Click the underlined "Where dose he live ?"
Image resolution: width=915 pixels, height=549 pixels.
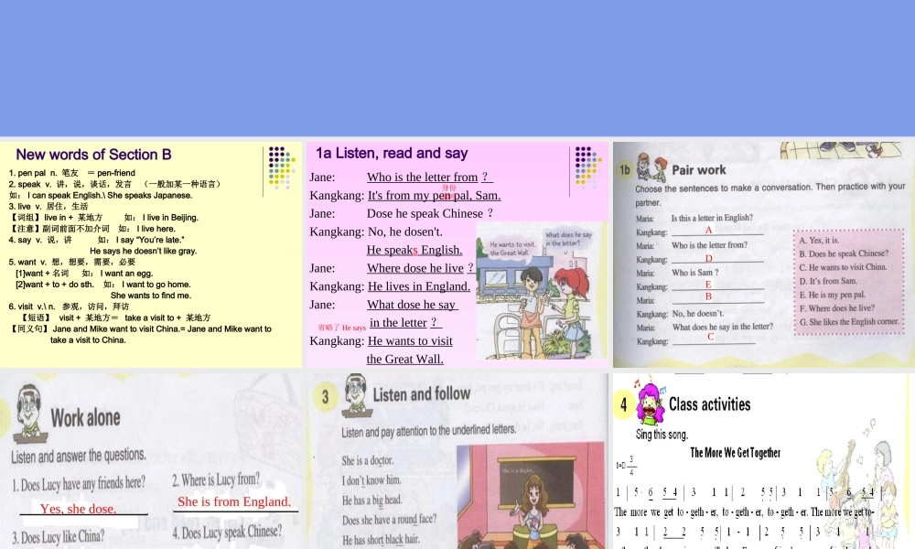421,268
